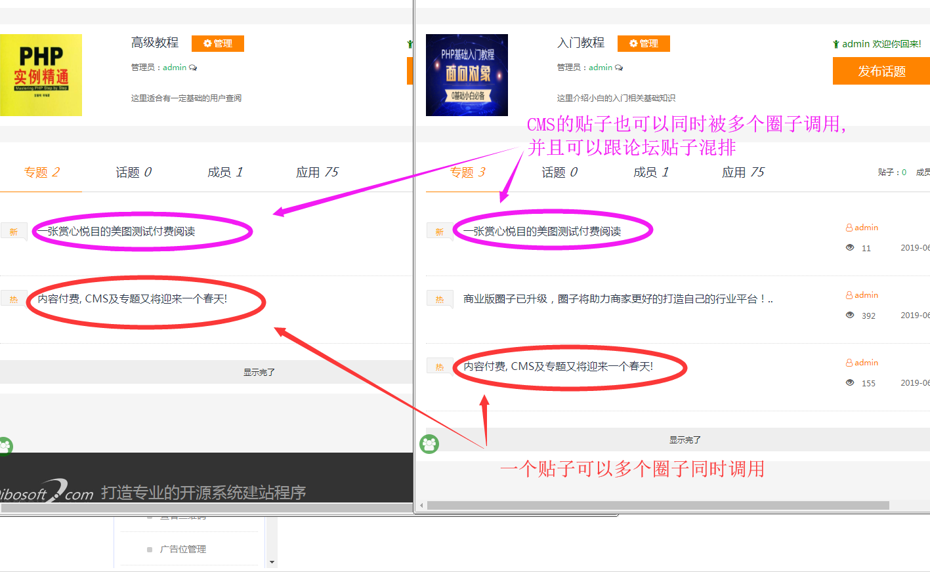Open the 成员 1 tab in 高级教程 panel
The height and width of the screenshot is (572, 930).
(225, 173)
